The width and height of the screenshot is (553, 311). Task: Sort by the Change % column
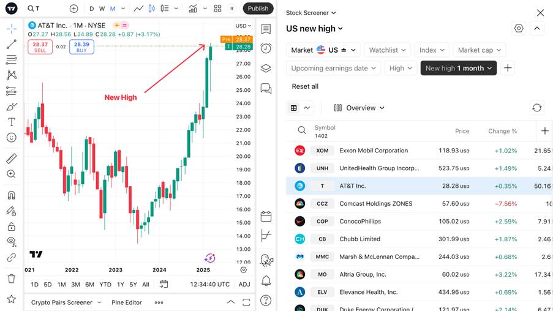pos(502,131)
